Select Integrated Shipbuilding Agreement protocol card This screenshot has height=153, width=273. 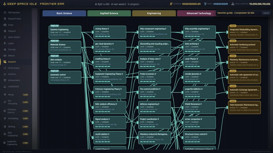point(244,32)
